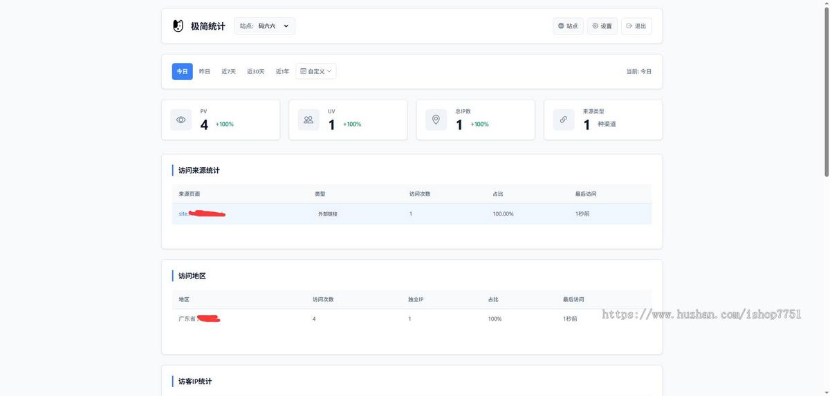This screenshot has height=396, width=830.
Task: Switch to the 昨日 tab
Action: pos(205,71)
